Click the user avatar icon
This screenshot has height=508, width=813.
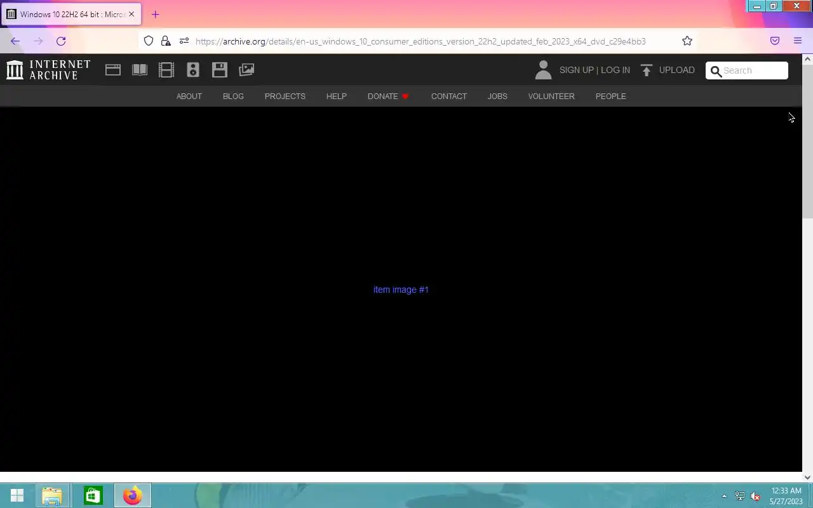click(543, 70)
